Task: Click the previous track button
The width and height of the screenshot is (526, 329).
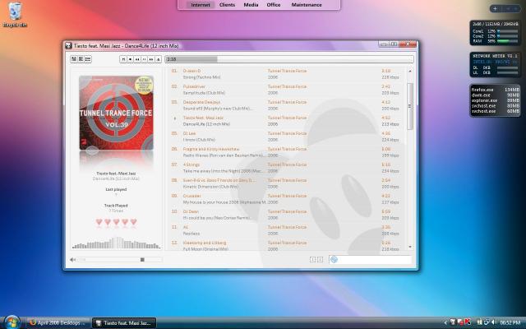Action: [123, 59]
